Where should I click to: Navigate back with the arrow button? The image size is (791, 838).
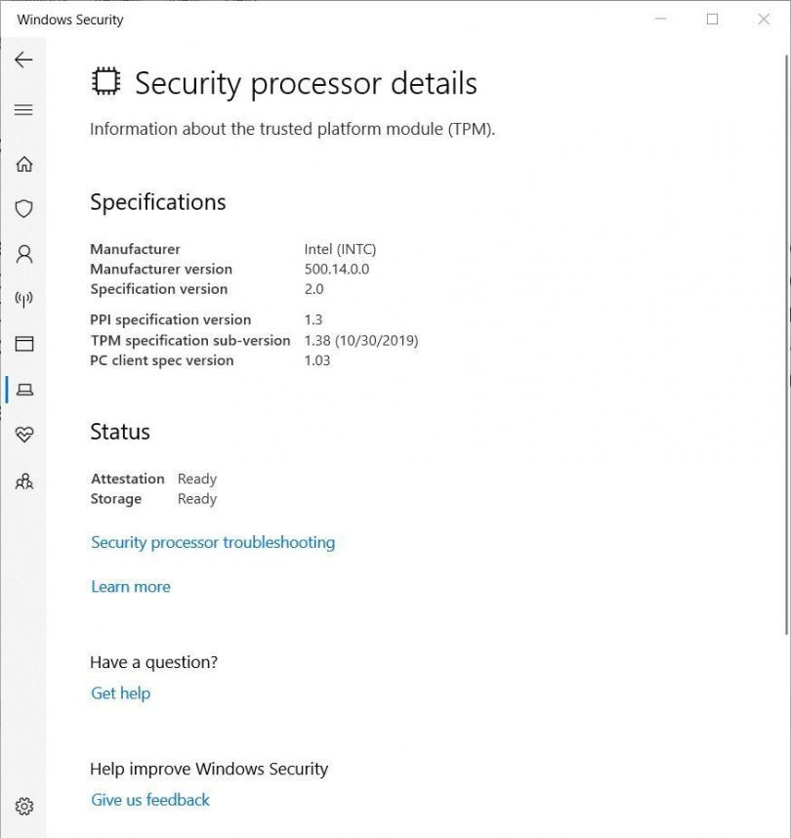pos(22,60)
